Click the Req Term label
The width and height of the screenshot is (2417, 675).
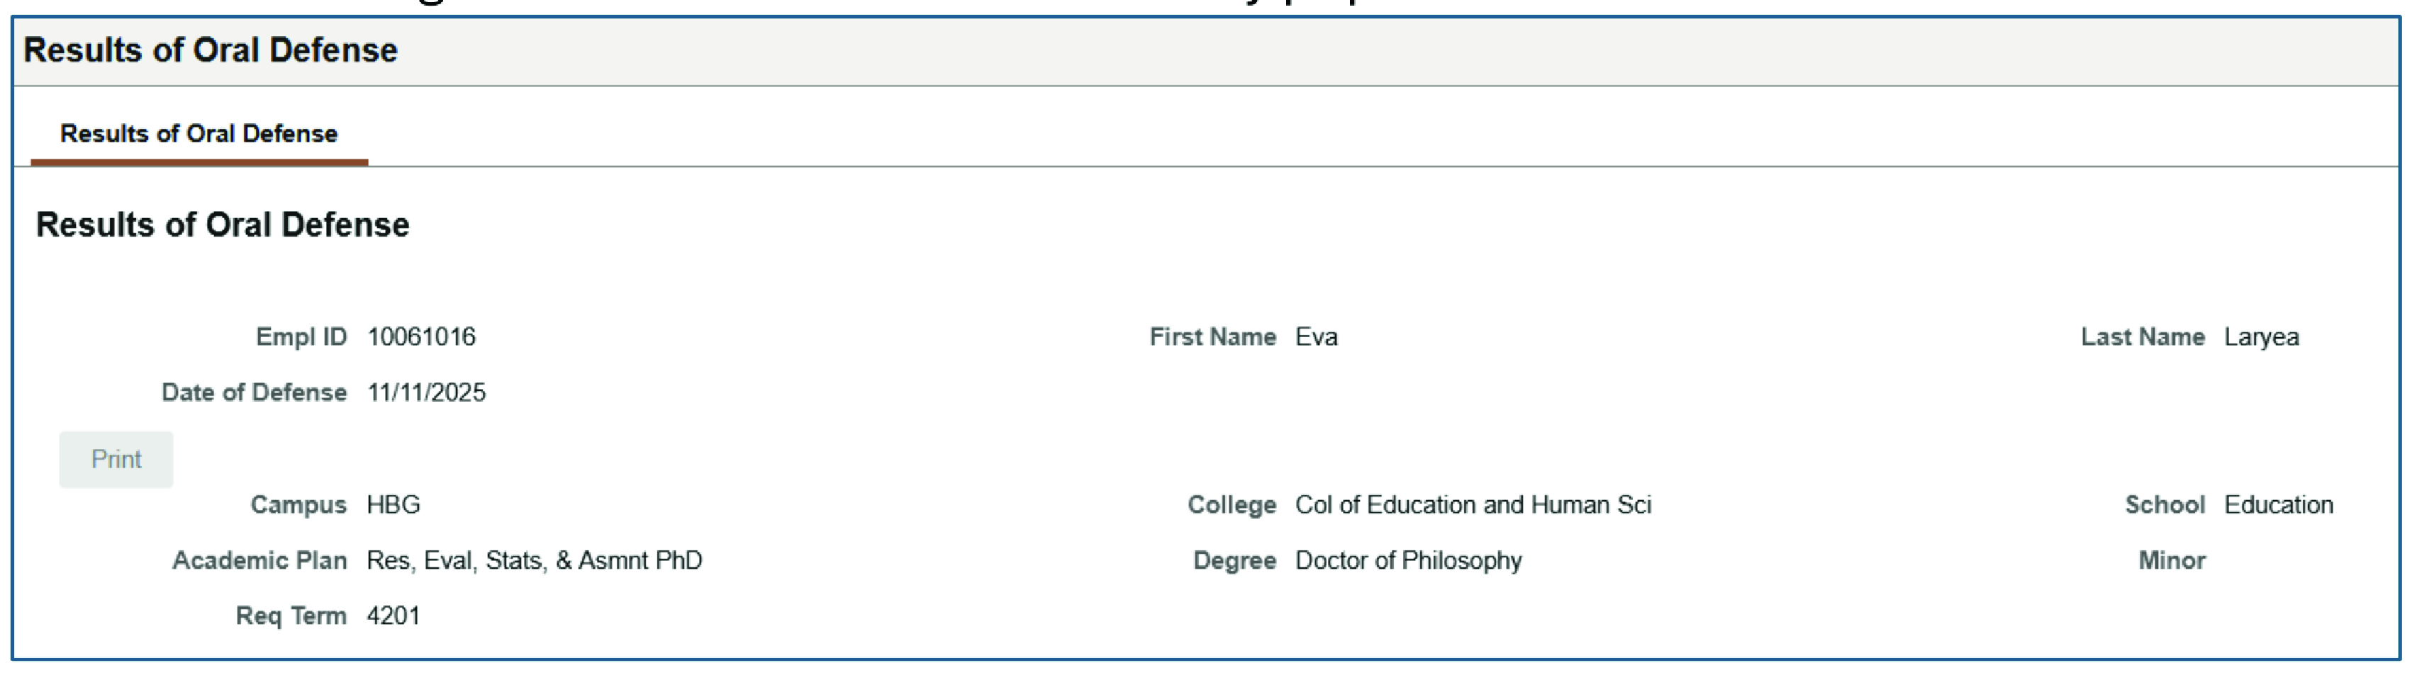pyautogui.click(x=291, y=615)
